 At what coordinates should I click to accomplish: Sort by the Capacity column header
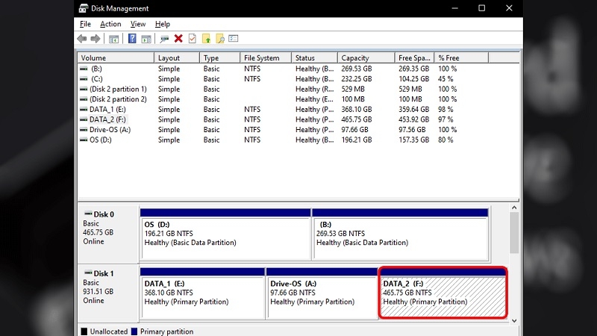click(x=366, y=58)
